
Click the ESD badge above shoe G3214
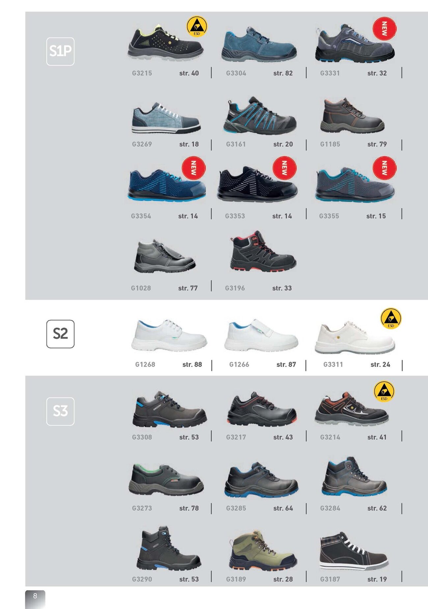(384, 391)
